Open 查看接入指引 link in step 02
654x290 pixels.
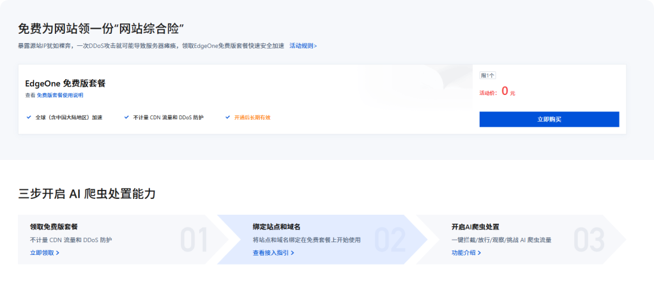coord(273,252)
